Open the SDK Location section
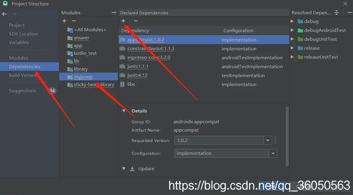Image resolution: width=353 pixels, height=195 pixels. pos(23,34)
